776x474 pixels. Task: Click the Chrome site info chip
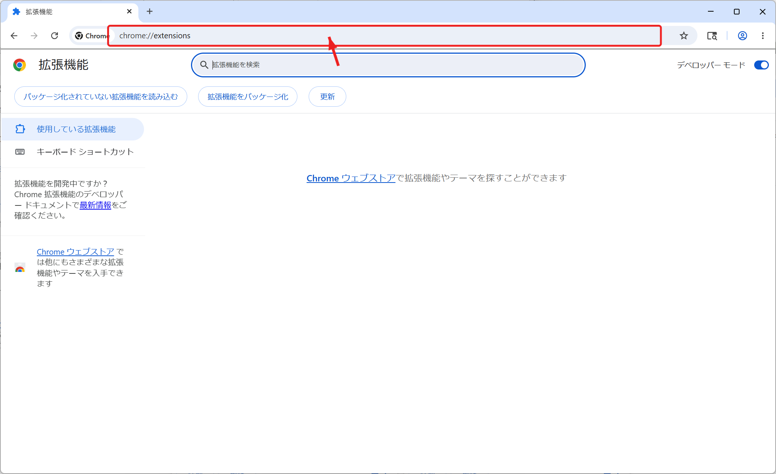click(x=92, y=36)
